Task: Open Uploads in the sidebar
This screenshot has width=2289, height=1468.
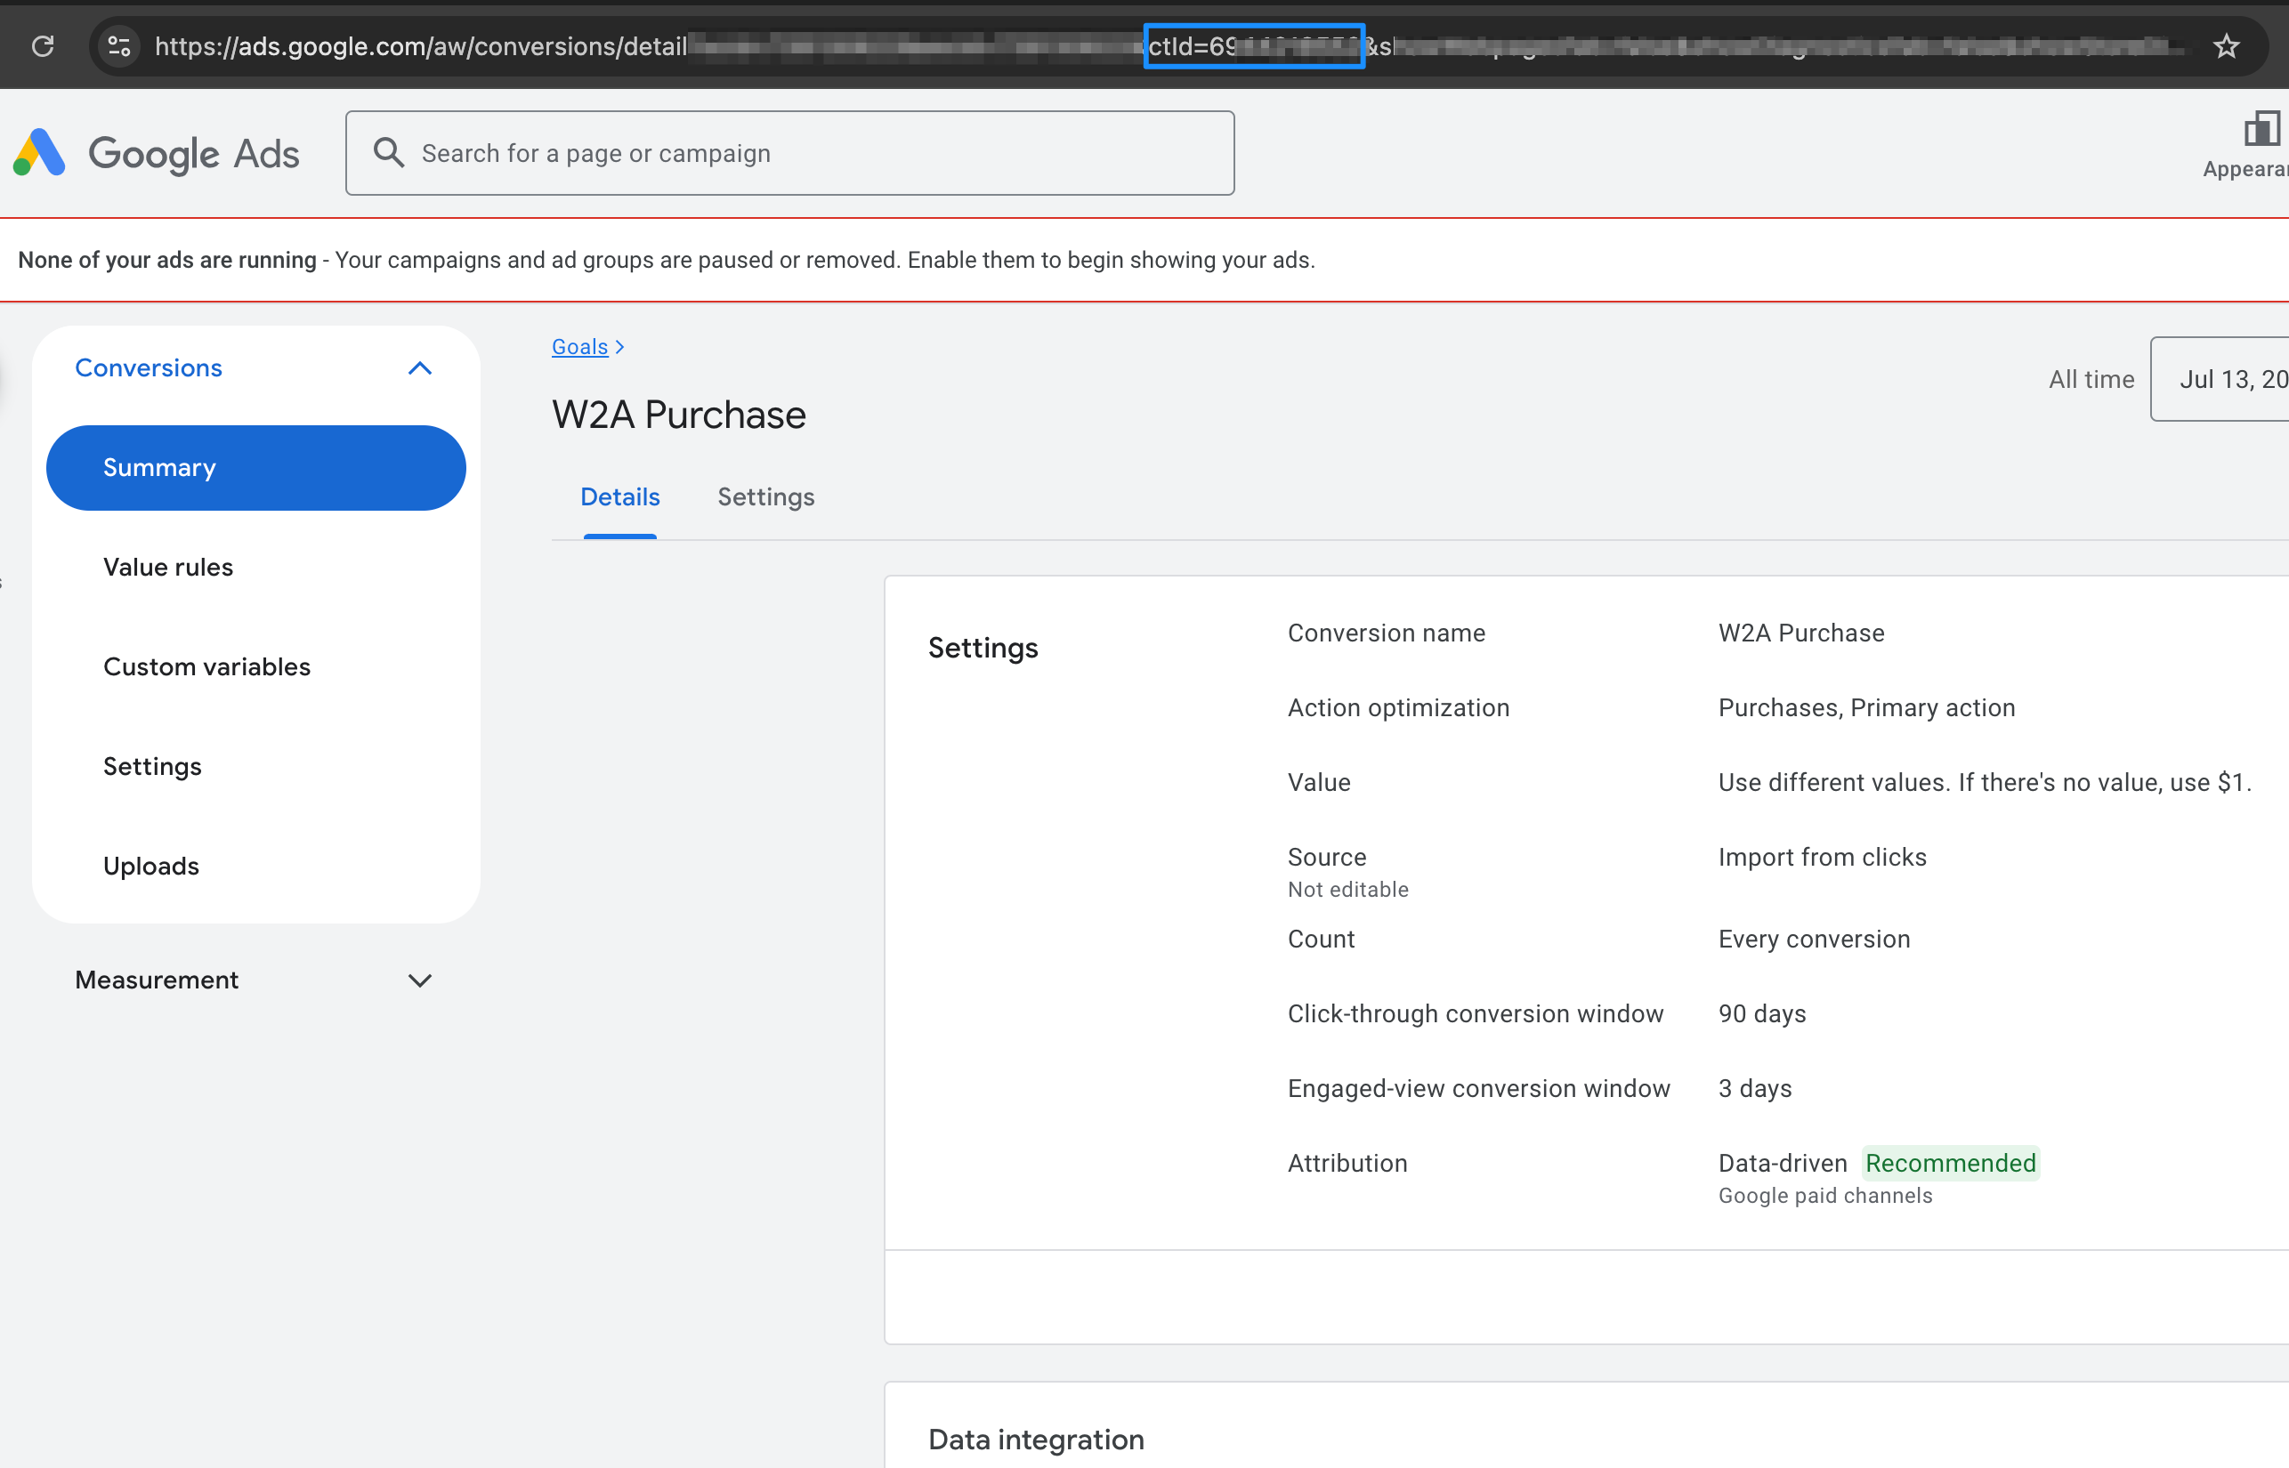Action: pos(150,867)
